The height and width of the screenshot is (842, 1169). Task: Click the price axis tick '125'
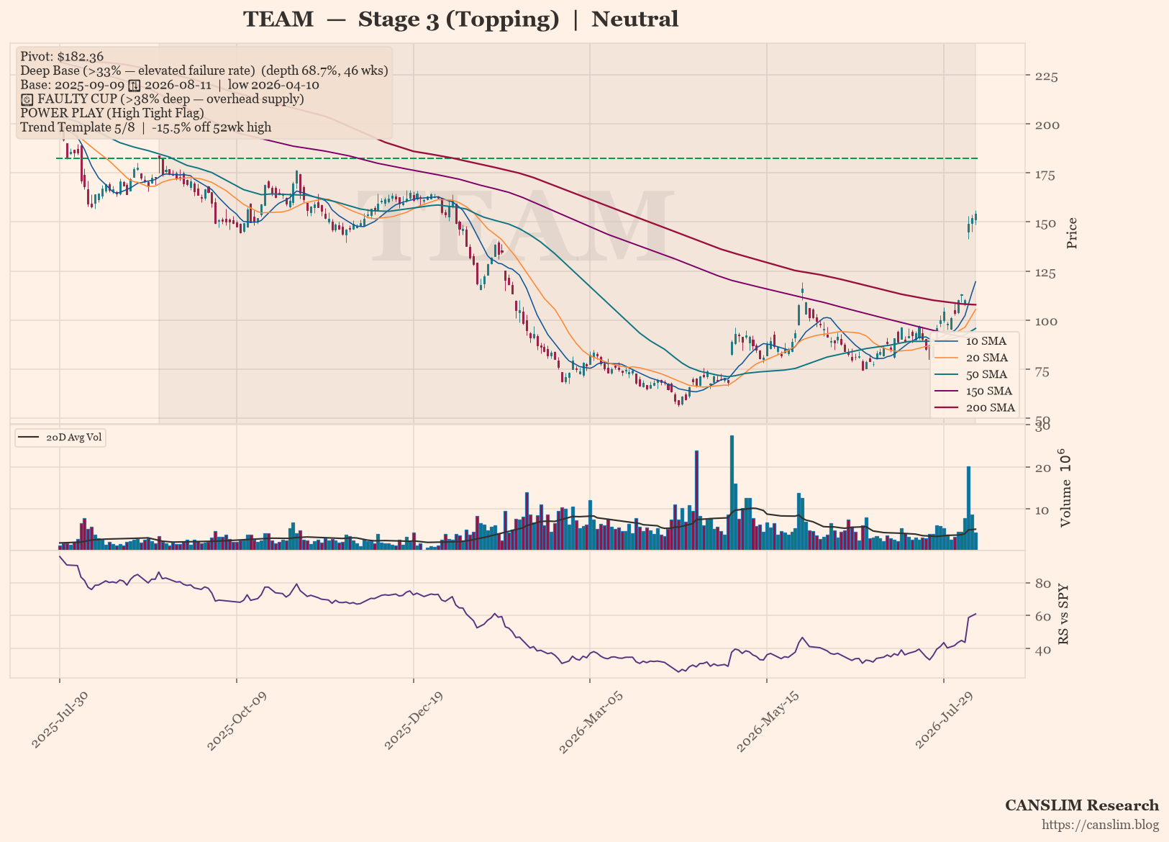click(x=1046, y=273)
